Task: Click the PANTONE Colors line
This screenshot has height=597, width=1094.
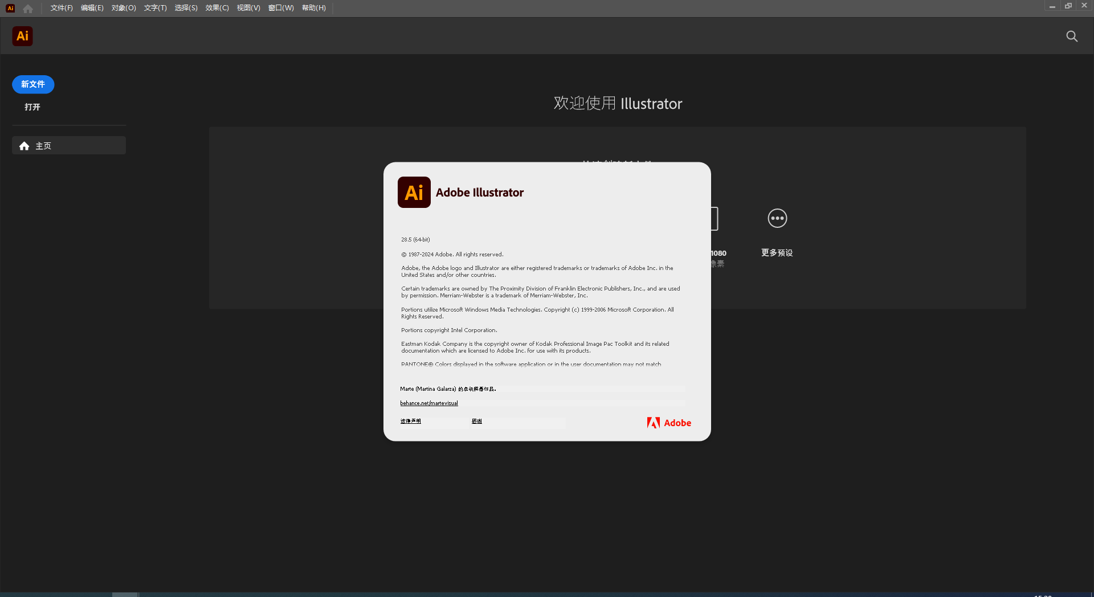Action: 531,364
